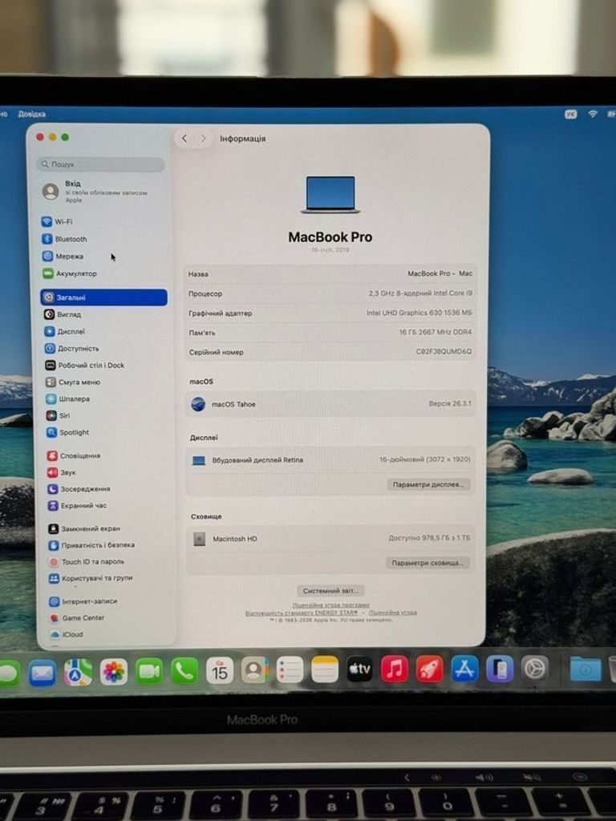
Task: Open ENERGY STAR compliance link
Action: pyautogui.click(x=302, y=612)
